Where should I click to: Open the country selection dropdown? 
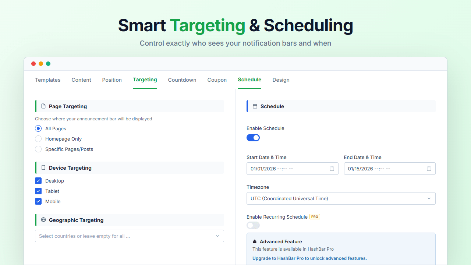129,236
